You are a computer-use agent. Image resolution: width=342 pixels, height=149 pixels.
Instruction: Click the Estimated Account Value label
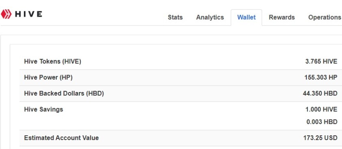point(61,138)
